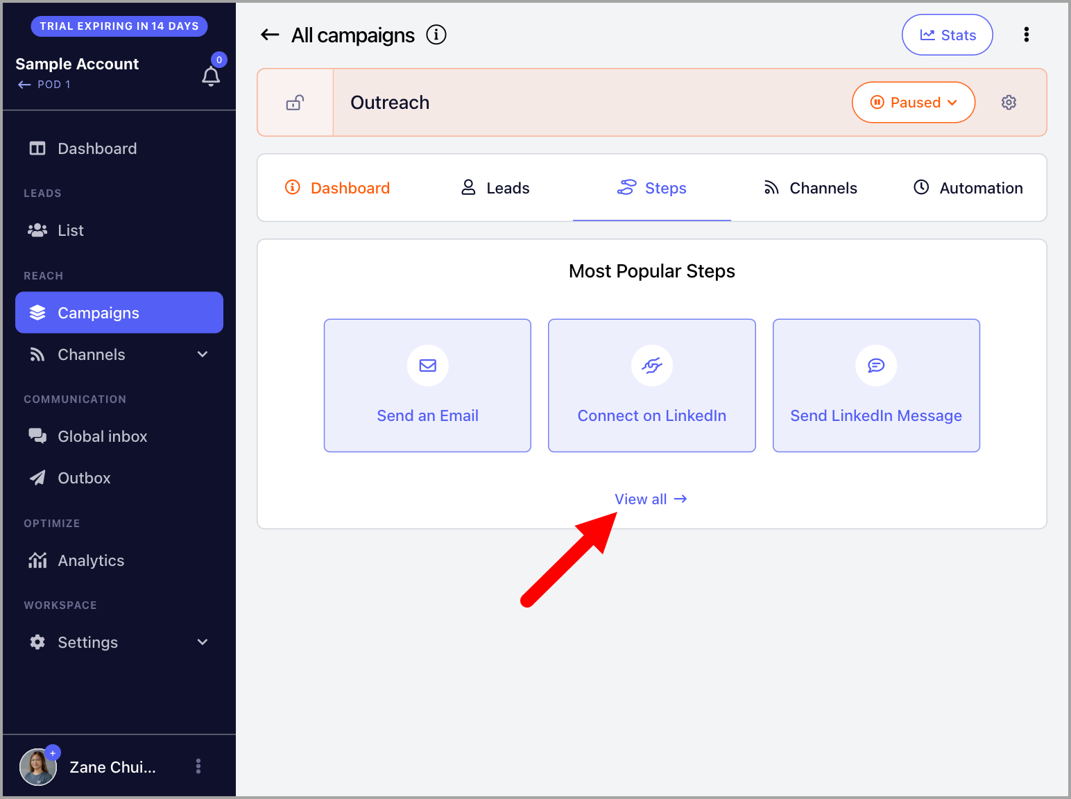The width and height of the screenshot is (1071, 799).
Task: Click the Sample Account title
Action: tap(77, 64)
